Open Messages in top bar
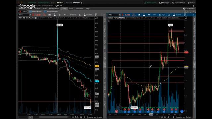Screen dimensions: 212x119 pyautogui.click(x=164, y=3)
